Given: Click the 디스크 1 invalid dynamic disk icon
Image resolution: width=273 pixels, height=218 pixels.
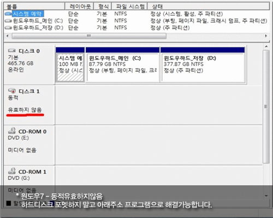Looking at the screenshot, I should (12, 90).
